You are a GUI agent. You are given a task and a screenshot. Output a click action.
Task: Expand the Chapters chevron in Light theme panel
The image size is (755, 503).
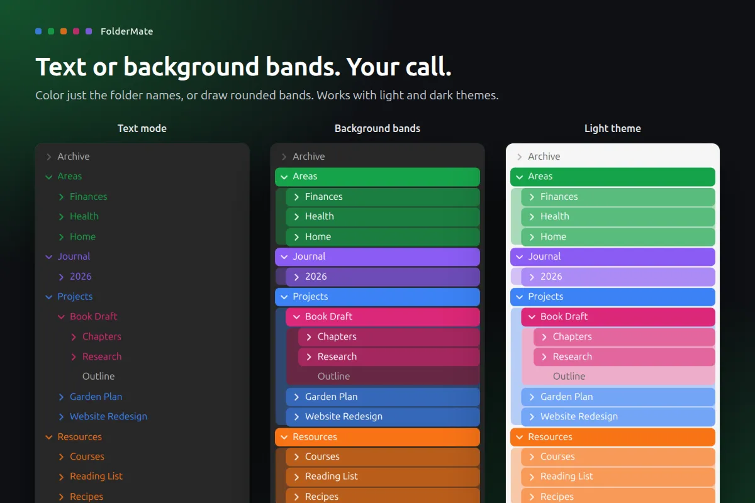[544, 337]
